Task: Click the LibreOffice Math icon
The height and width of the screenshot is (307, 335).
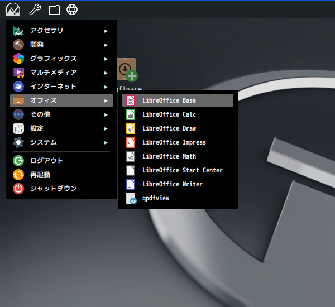Action: (x=131, y=156)
